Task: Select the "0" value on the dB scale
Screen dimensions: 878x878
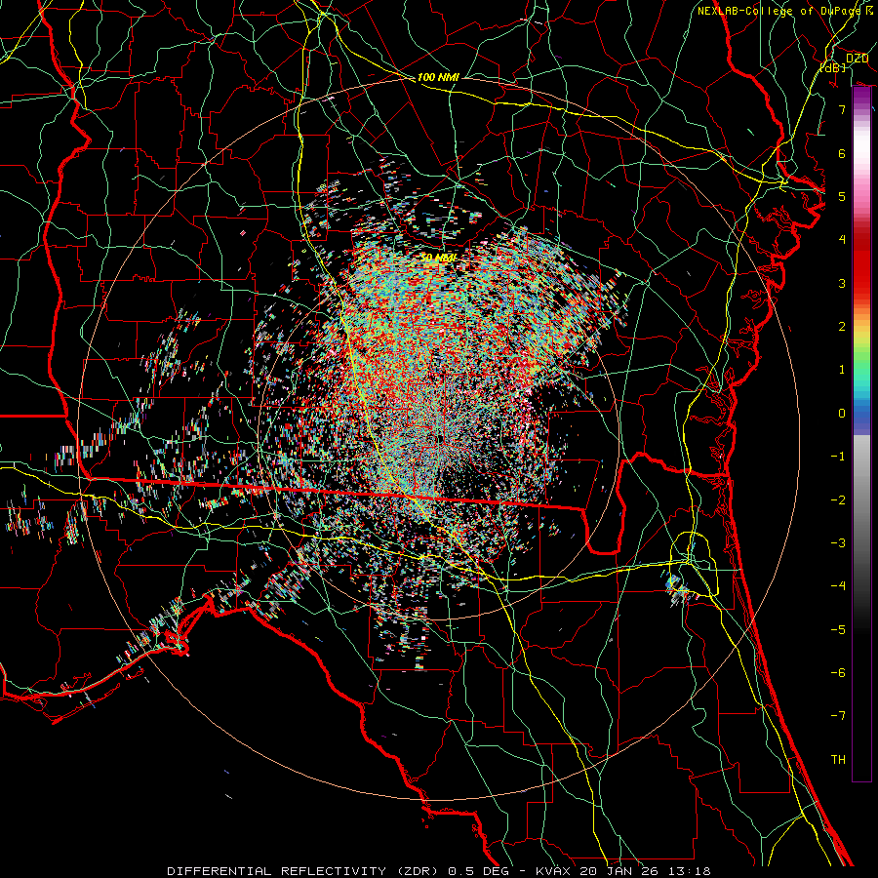Action: 842,414
